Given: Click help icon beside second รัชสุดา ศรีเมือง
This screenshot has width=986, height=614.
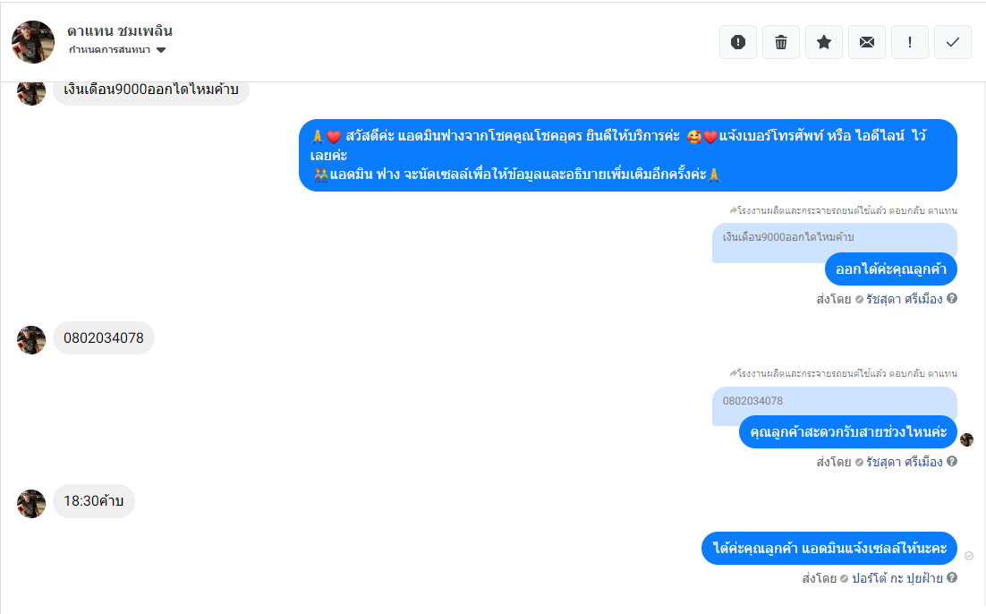Looking at the screenshot, I should (952, 461).
